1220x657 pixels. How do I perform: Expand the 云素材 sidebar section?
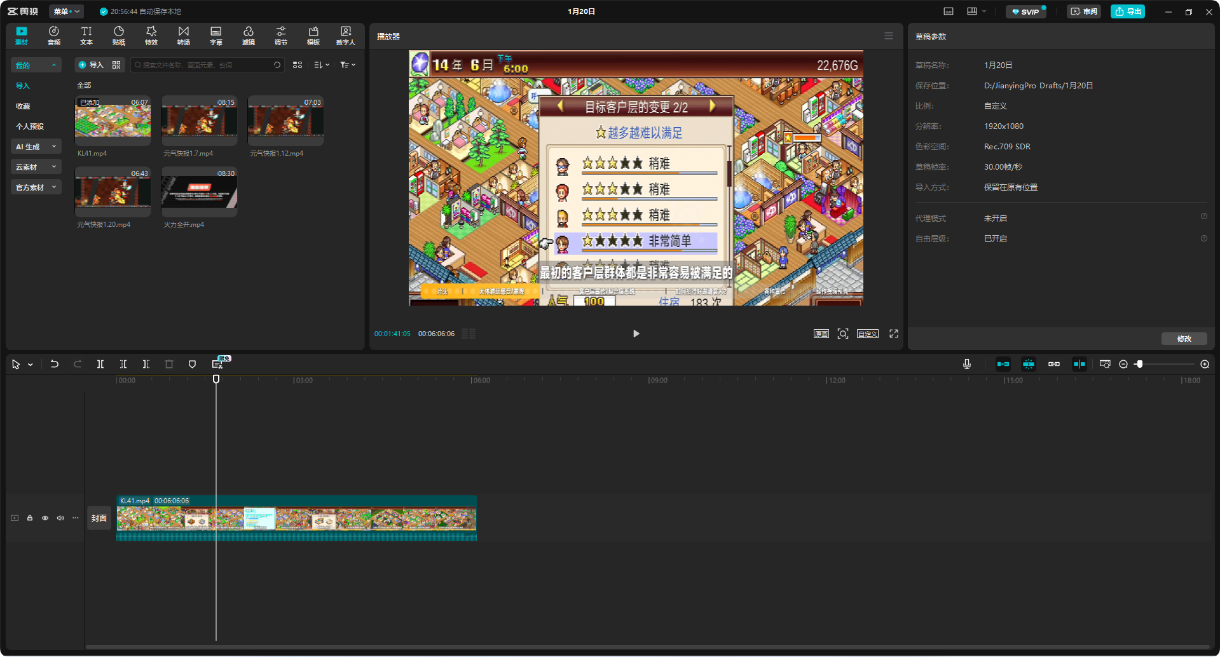[36, 167]
